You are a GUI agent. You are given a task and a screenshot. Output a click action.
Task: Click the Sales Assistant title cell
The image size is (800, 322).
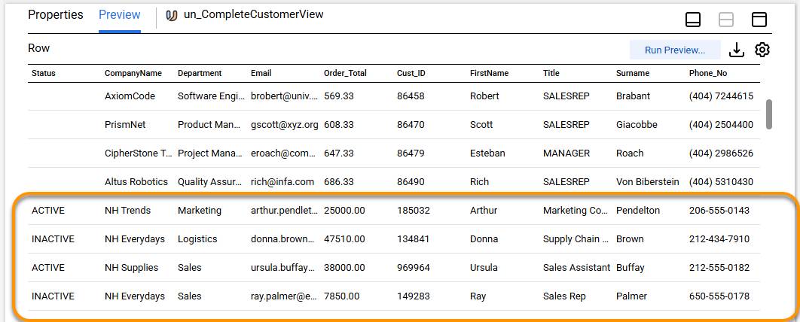point(576,268)
